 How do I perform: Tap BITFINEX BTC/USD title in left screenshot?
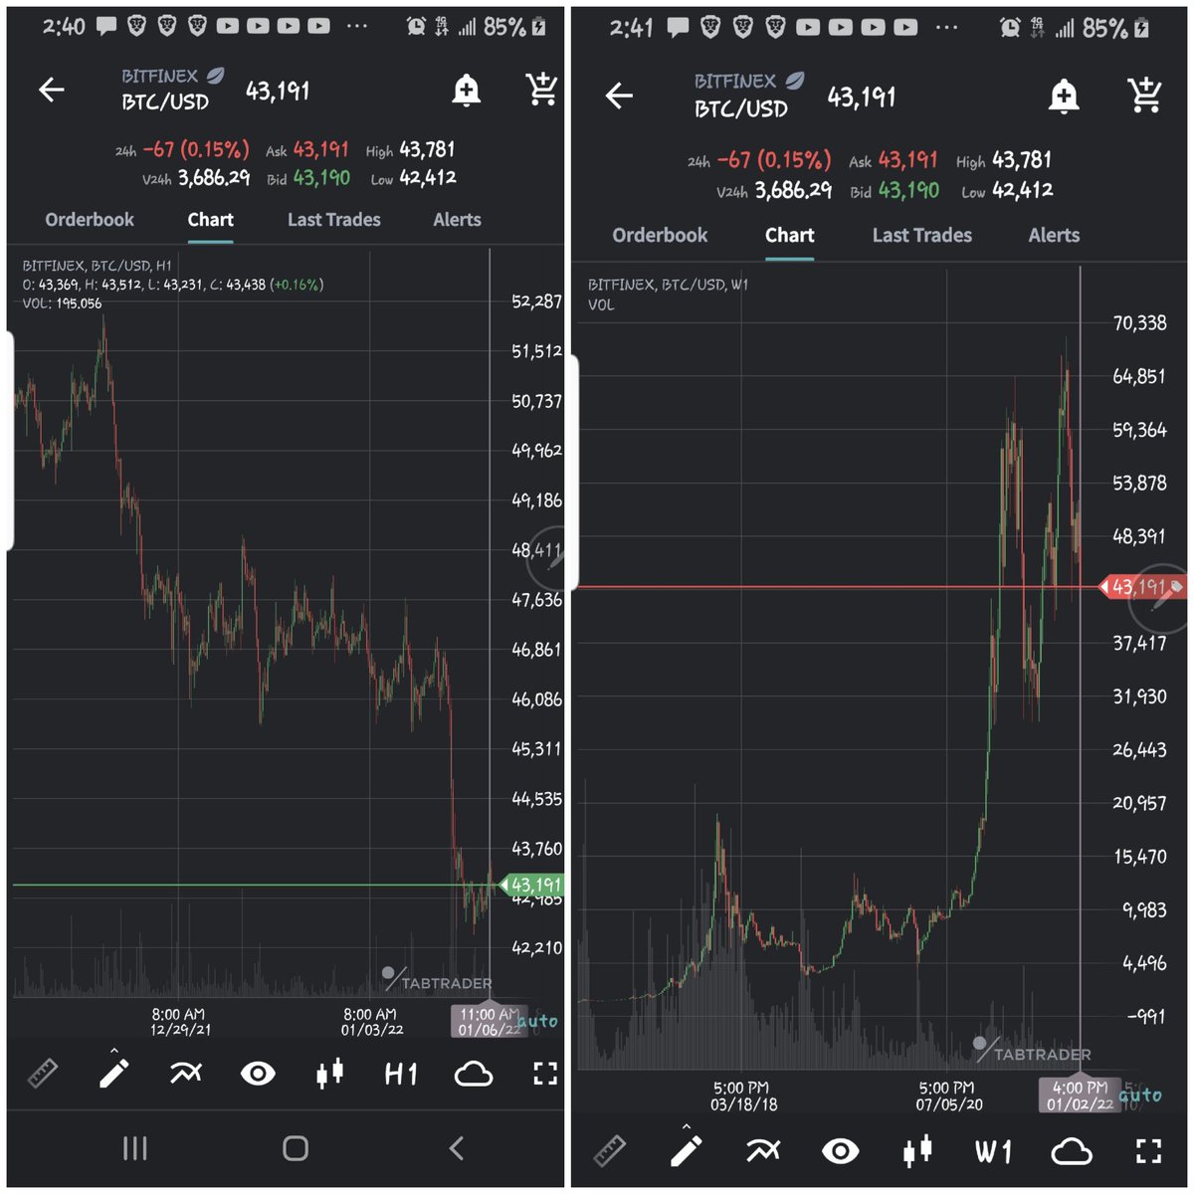pyautogui.click(x=171, y=90)
